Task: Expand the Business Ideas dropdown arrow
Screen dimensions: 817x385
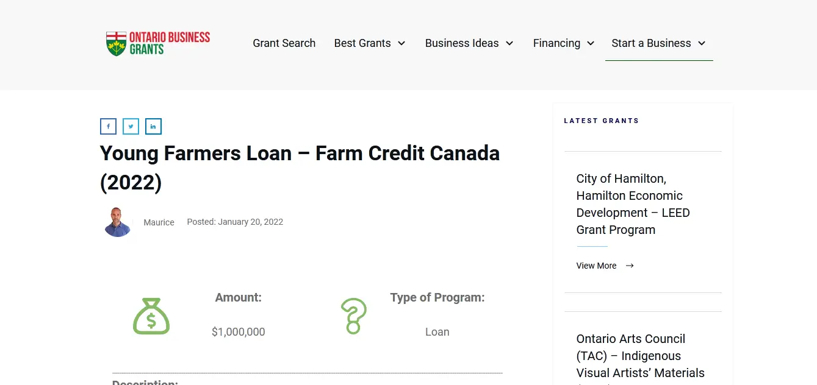Action: click(509, 43)
